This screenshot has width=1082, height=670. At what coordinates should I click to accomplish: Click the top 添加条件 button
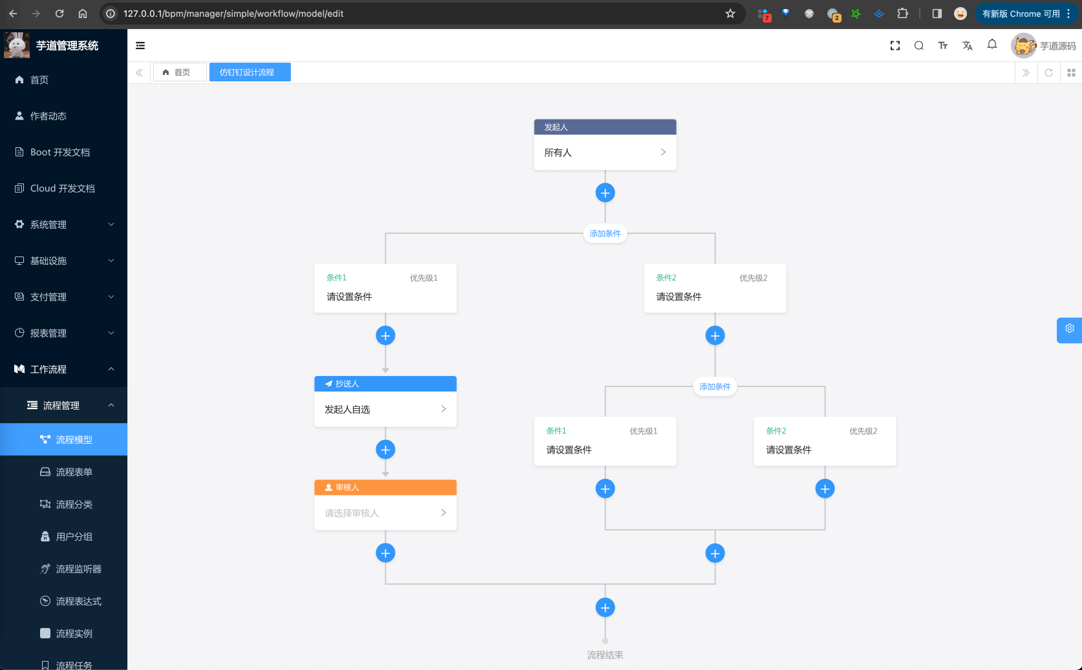coord(605,234)
